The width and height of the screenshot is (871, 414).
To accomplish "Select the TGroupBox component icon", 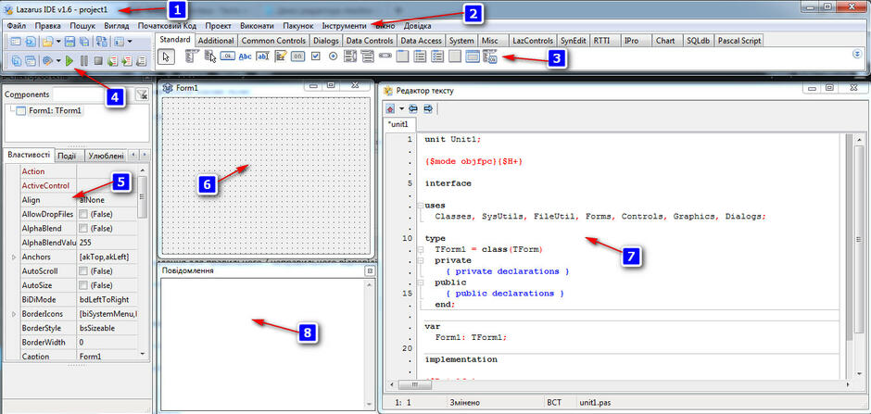I will click(402, 56).
